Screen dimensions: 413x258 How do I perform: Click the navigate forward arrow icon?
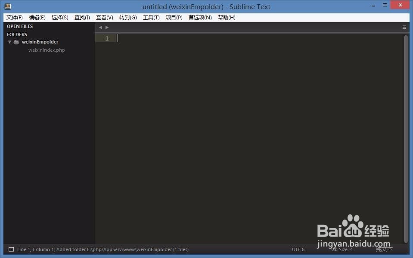pyautogui.click(x=106, y=27)
